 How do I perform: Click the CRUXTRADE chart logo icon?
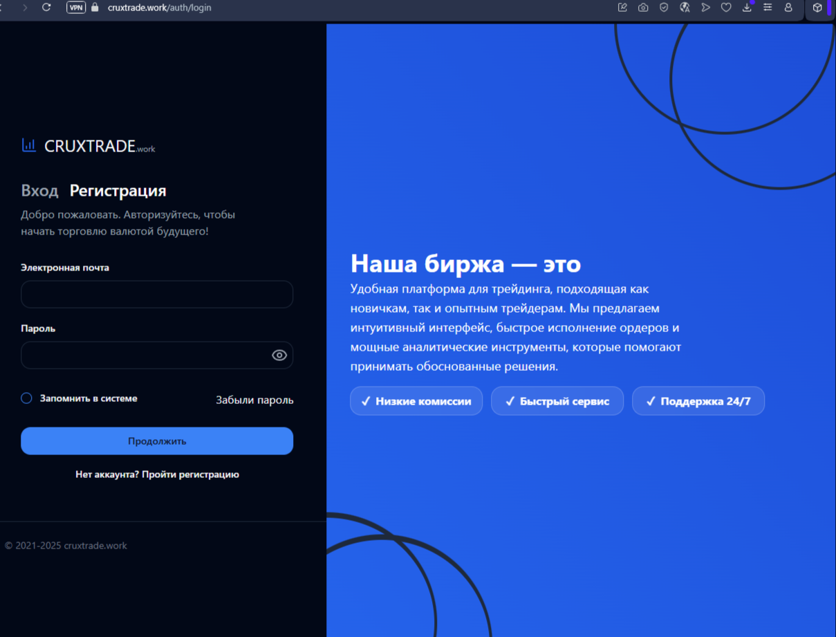(29, 145)
